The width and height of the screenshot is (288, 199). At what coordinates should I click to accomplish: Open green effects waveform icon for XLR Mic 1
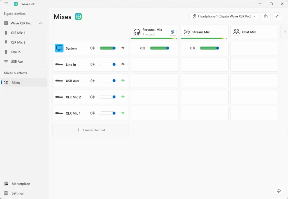123,113
